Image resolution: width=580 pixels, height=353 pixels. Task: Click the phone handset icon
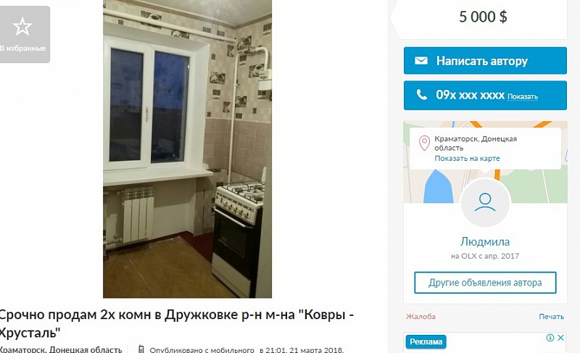[x=422, y=95]
